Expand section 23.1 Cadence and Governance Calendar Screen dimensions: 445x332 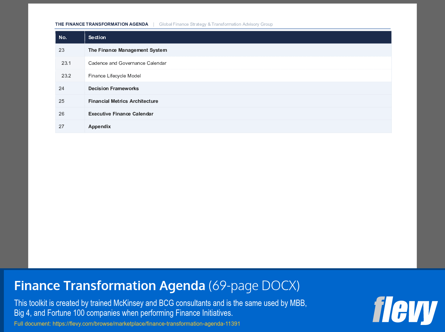tap(127, 63)
